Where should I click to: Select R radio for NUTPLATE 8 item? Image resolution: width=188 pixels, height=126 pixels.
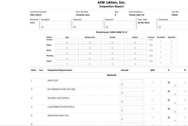click(185, 109)
